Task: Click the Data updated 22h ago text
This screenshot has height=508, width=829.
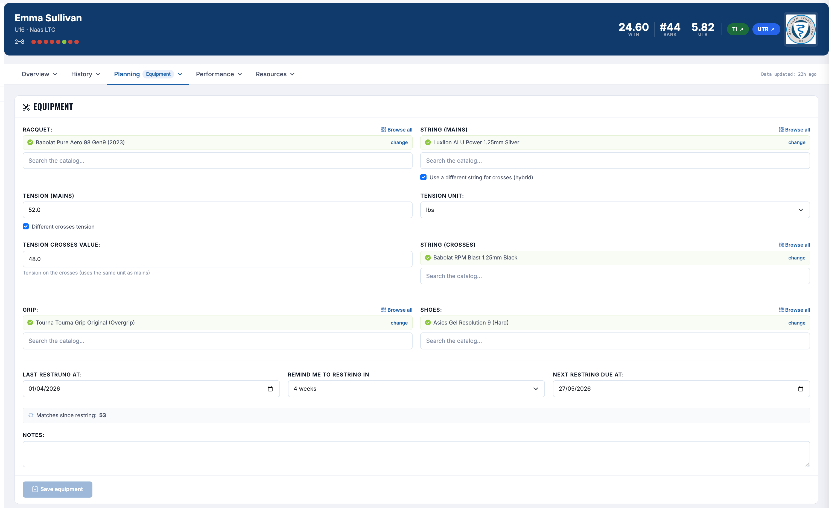Action: pyautogui.click(x=789, y=74)
